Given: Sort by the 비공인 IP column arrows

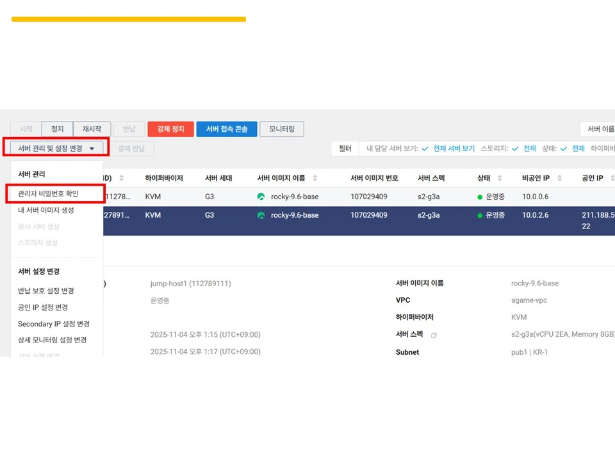Looking at the screenshot, I should tap(560, 178).
